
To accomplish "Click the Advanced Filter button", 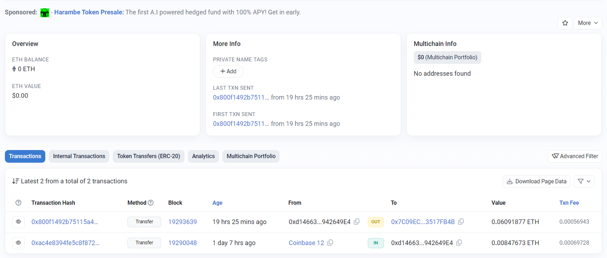I will 575,156.
